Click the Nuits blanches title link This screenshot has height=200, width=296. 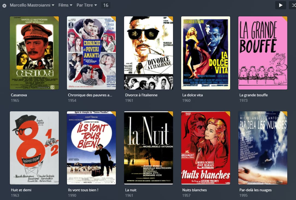tap(194, 190)
